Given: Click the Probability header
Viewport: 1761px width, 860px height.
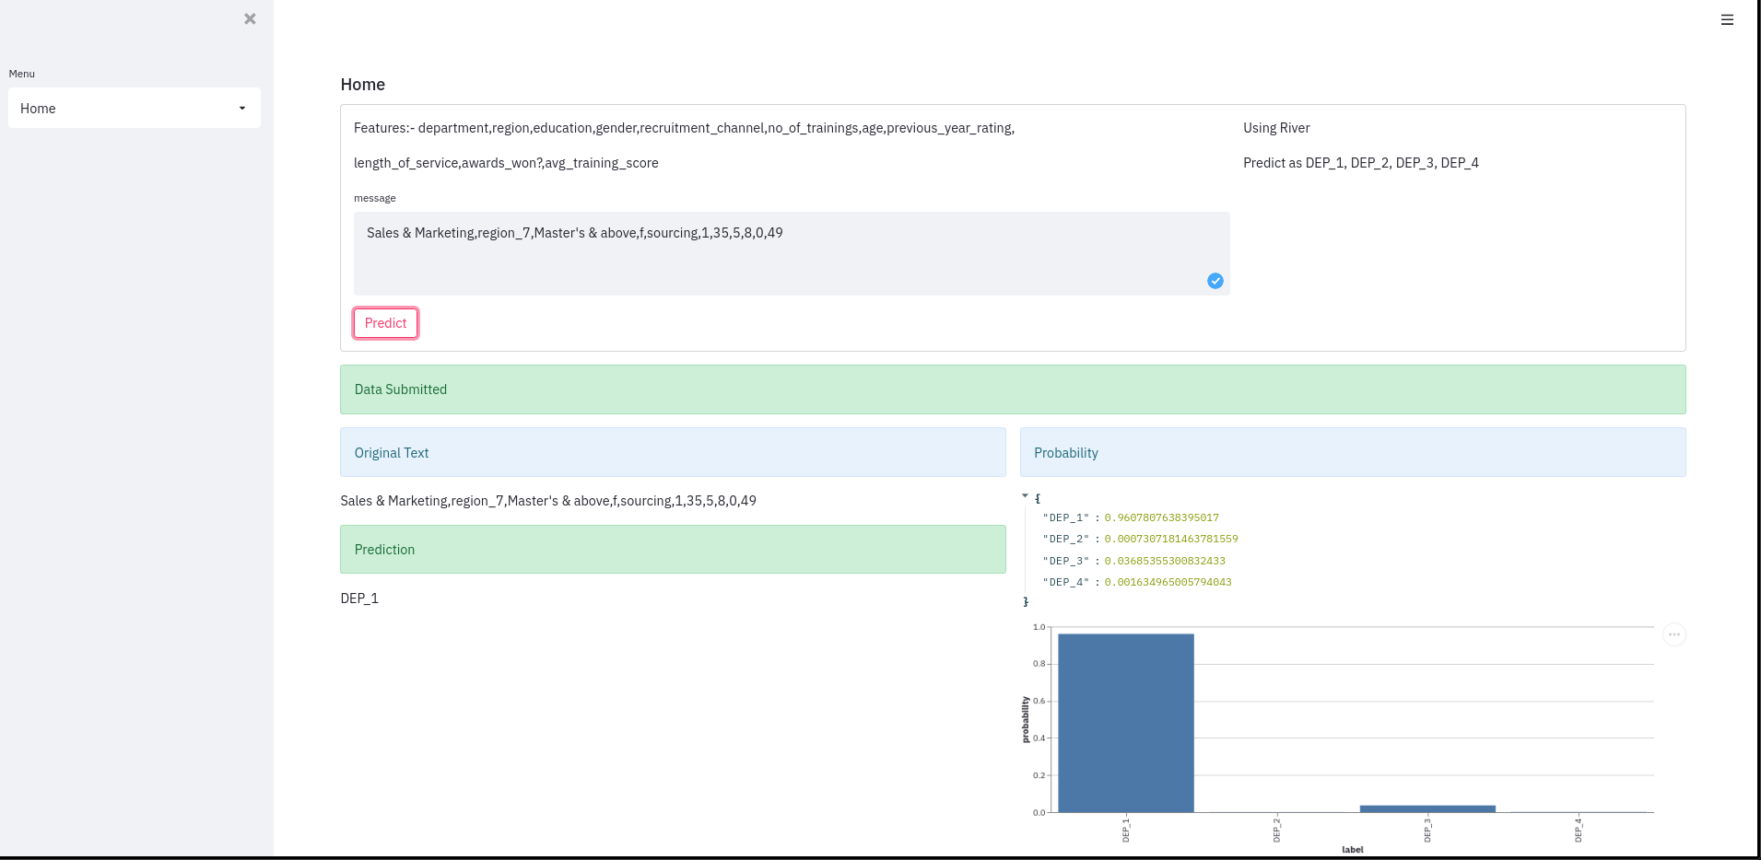Looking at the screenshot, I should 1353,452.
